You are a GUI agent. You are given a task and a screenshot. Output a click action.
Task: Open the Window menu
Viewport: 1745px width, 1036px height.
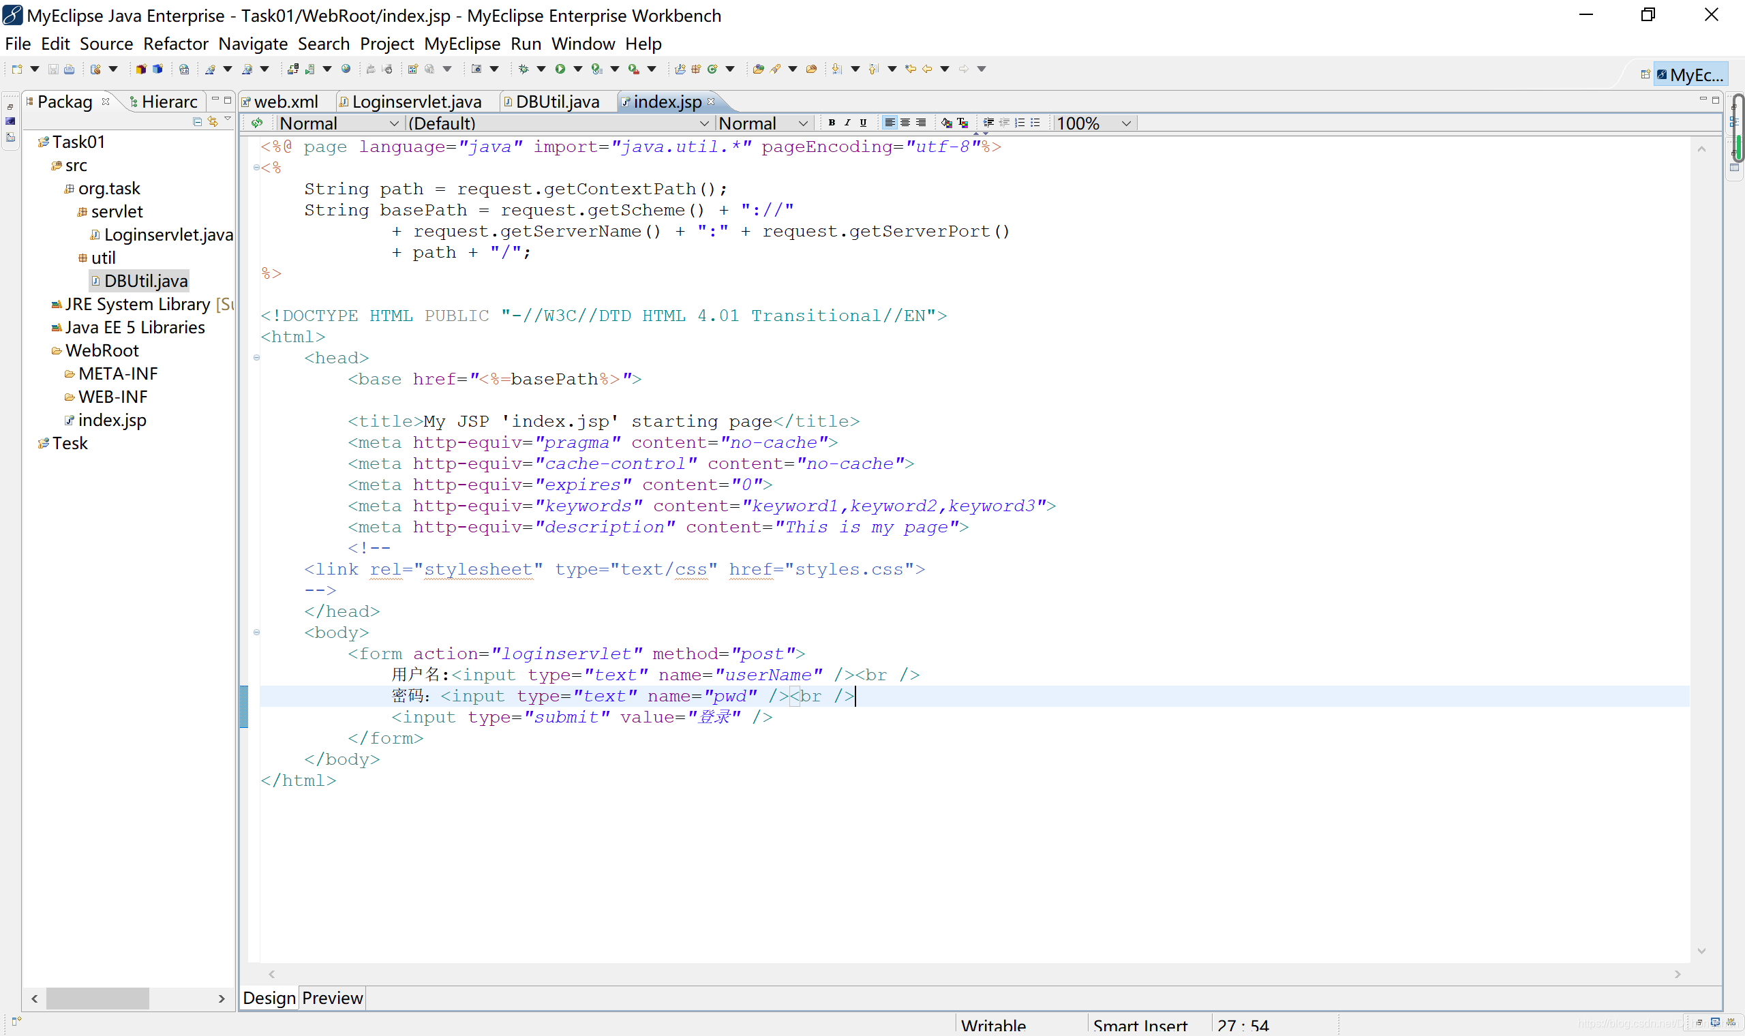click(x=583, y=44)
